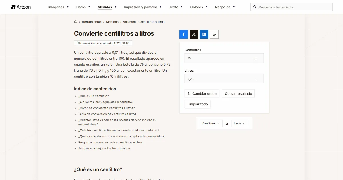This screenshot has width=343, height=180.
Task: Click Limpiar todo button
Action: [198, 104]
